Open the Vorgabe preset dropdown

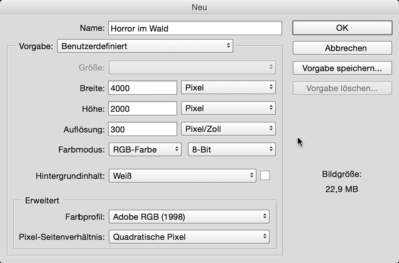[x=145, y=46]
